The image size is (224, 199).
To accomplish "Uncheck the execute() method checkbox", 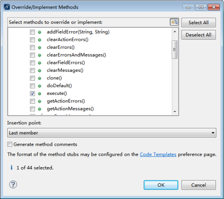I will [x=32, y=93].
